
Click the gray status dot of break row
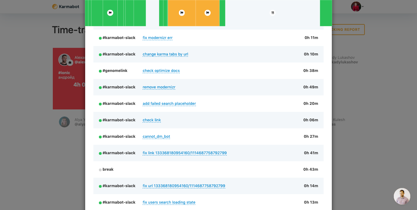[100, 170]
